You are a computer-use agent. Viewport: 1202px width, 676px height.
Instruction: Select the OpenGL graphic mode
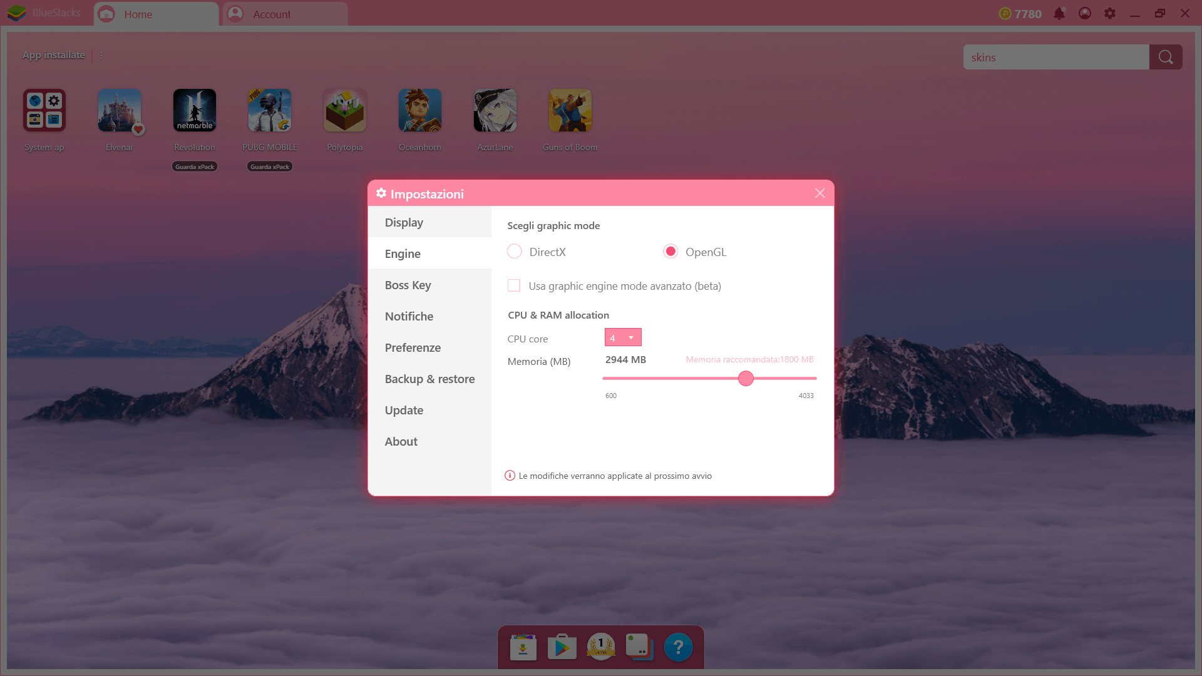(x=670, y=252)
